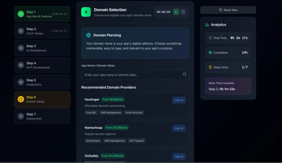This screenshot has width=282, height=163.
Task: Click the Recommended Domain Providers heading
Action: point(108,88)
